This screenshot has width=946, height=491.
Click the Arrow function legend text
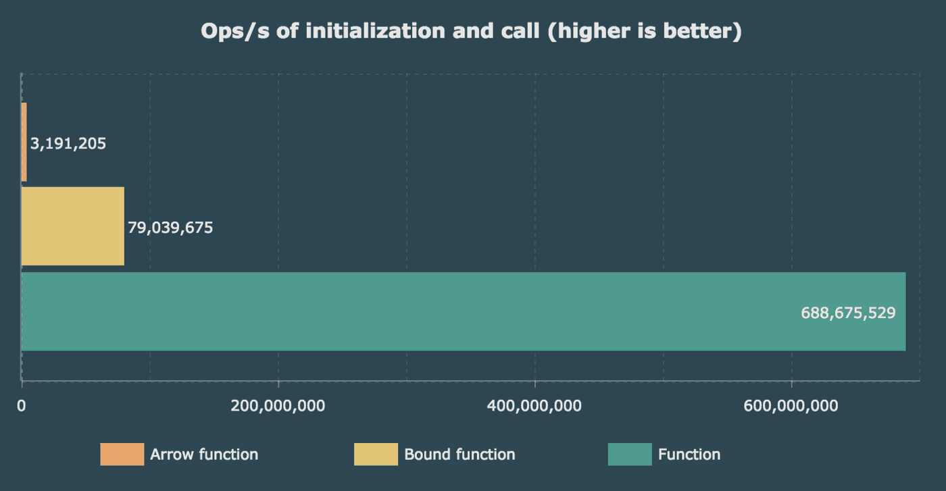click(203, 454)
